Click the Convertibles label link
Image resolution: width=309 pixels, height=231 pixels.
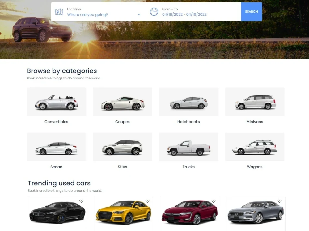pos(56,122)
